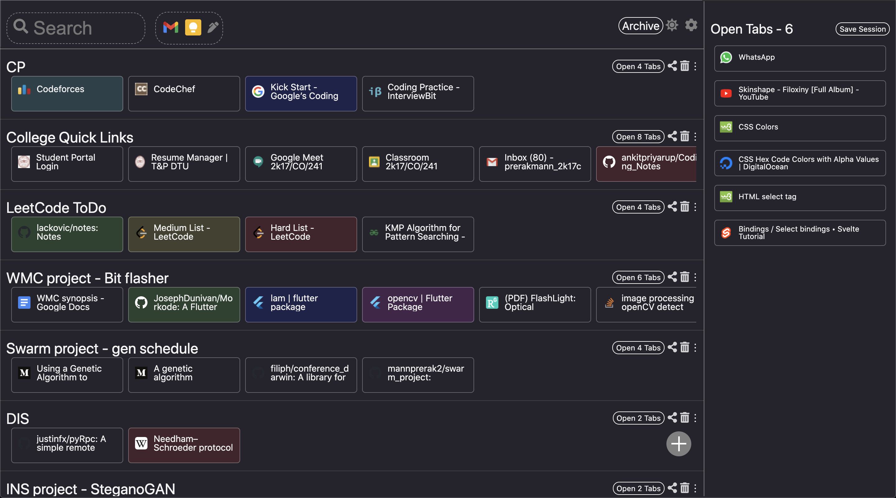Open LeetCode ToDo three-dot options menu
The width and height of the screenshot is (896, 498).
[695, 207]
